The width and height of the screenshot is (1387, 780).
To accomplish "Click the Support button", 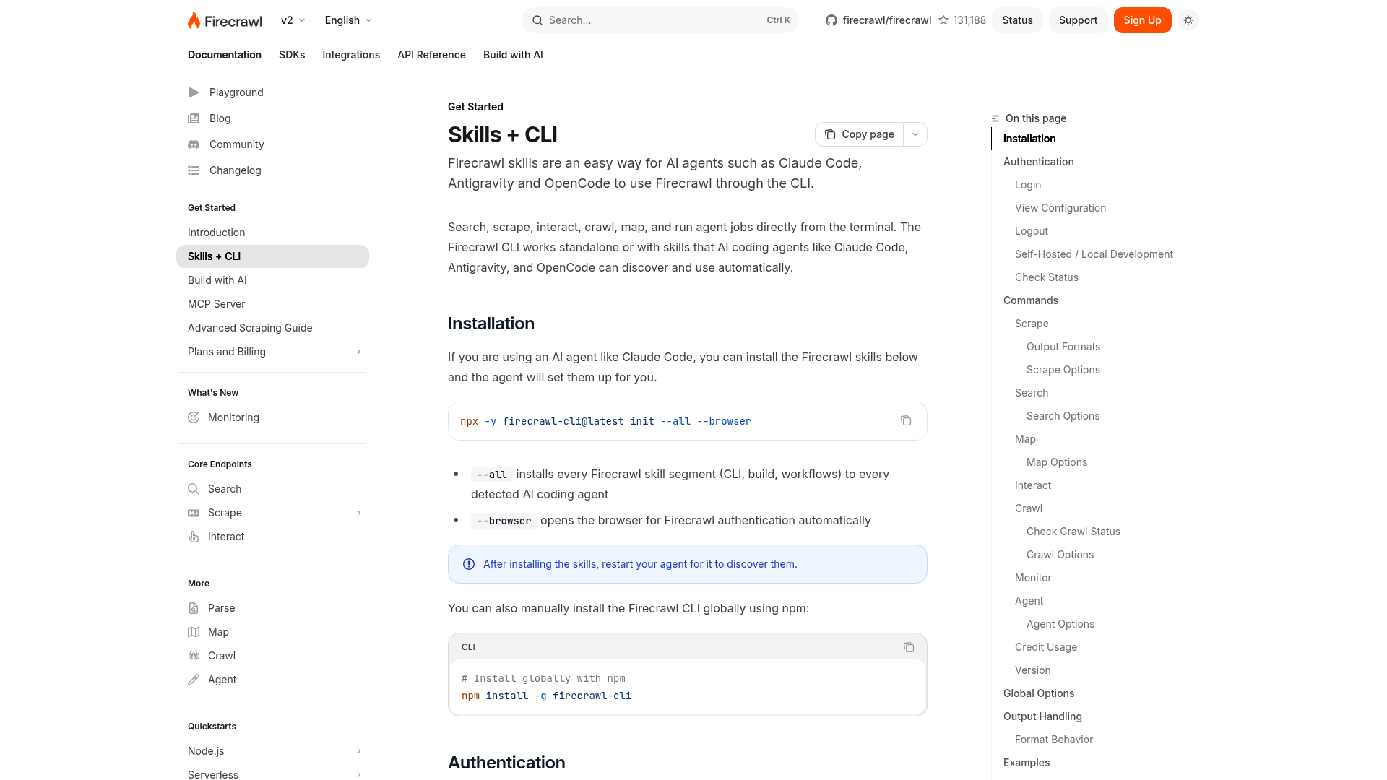I will 1078,20.
